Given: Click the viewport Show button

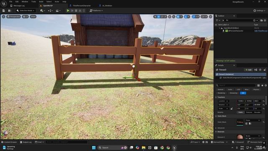Looking at the screenshot, I should 33,17.
